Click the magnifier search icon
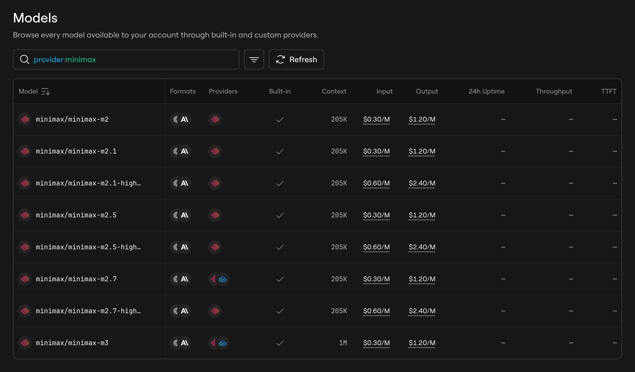This screenshot has width=635, height=372. 25,59
